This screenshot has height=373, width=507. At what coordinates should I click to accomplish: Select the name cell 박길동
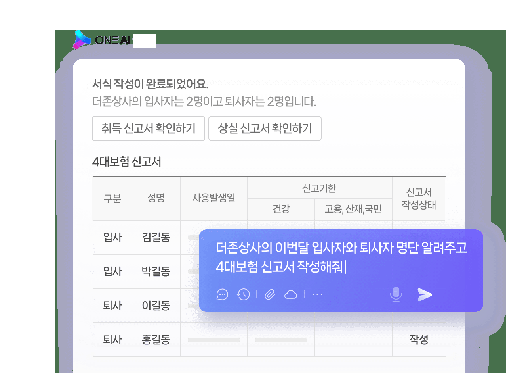[x=156, y=271]
